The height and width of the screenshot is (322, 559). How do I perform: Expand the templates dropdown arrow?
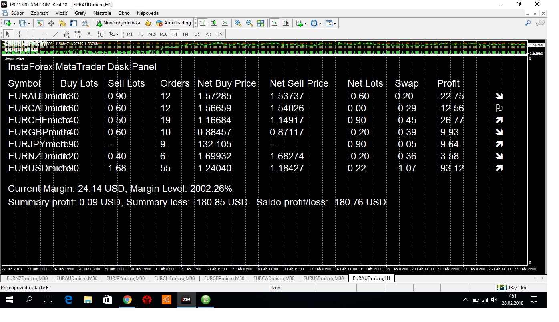(x=335, y=23)
